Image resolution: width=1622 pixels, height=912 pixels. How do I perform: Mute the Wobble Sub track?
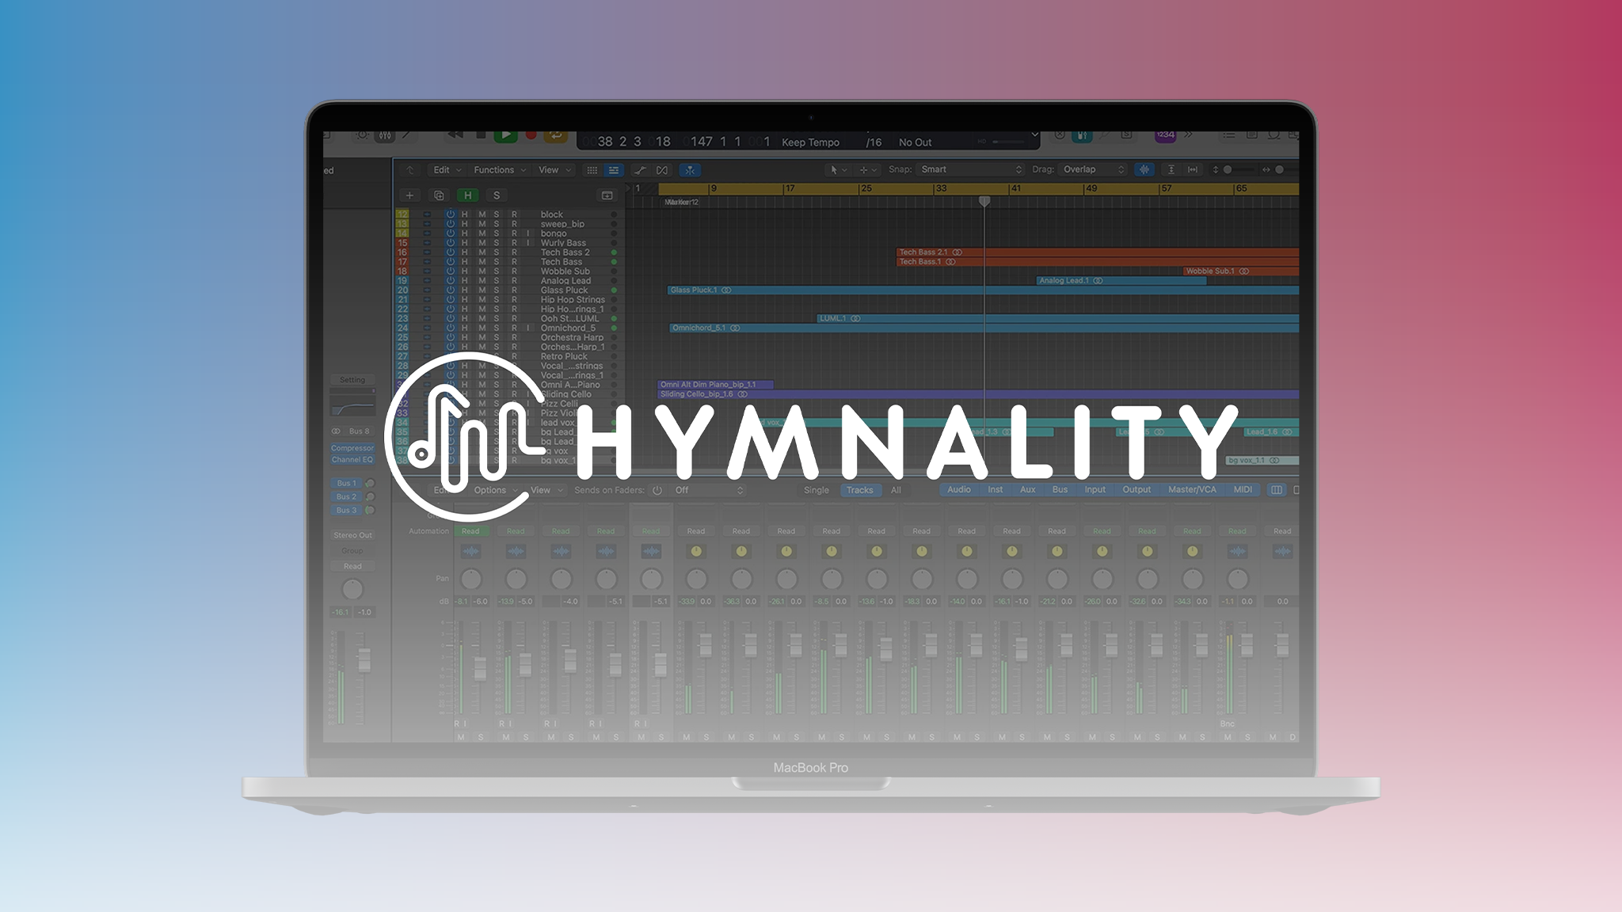coord(482,272)
